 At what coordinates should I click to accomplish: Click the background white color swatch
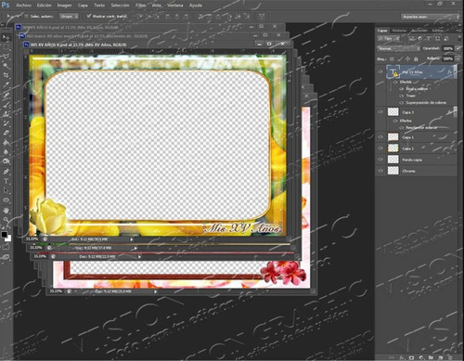pyautogui.click(x=8, y=239)
